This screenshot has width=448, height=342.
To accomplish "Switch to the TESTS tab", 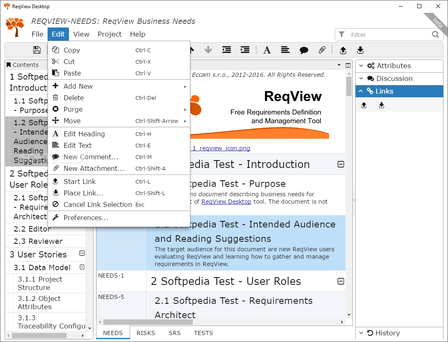I will tap(203, 333).
